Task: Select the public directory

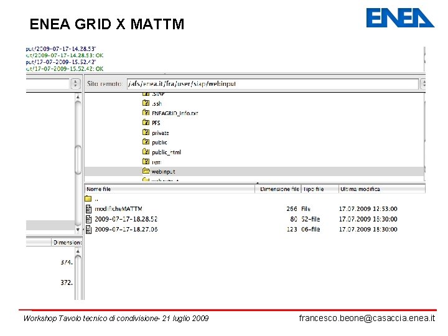Action: [x=159, y=142]
